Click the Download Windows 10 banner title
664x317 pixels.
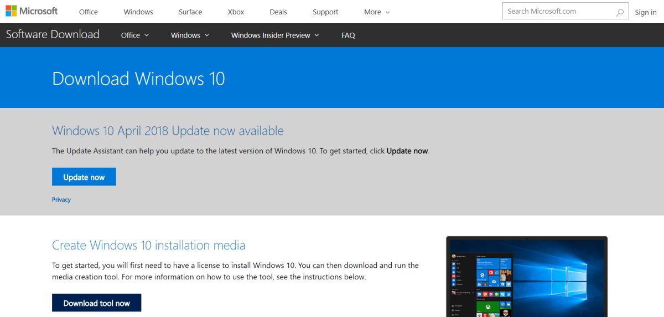click(138, 79)
